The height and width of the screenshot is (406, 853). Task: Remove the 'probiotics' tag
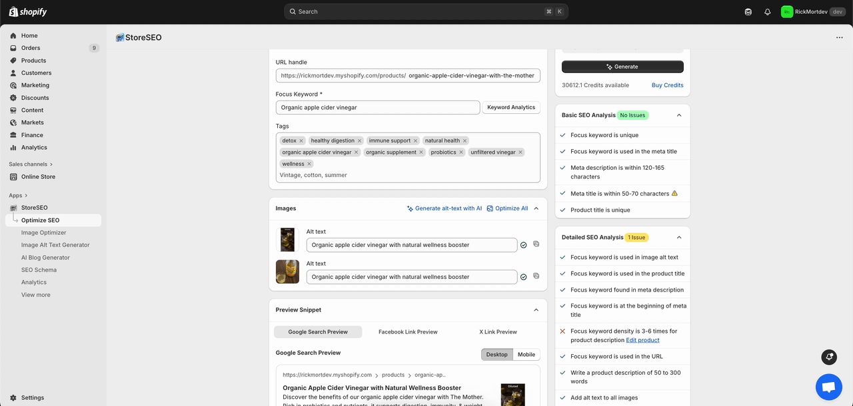click(x=461, y=152)
